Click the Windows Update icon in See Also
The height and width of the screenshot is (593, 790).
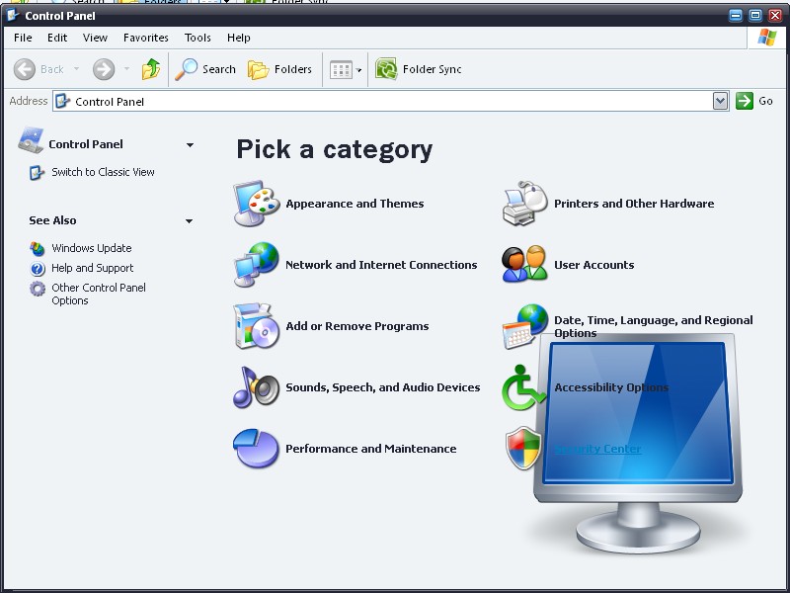(x=37, y=249)
